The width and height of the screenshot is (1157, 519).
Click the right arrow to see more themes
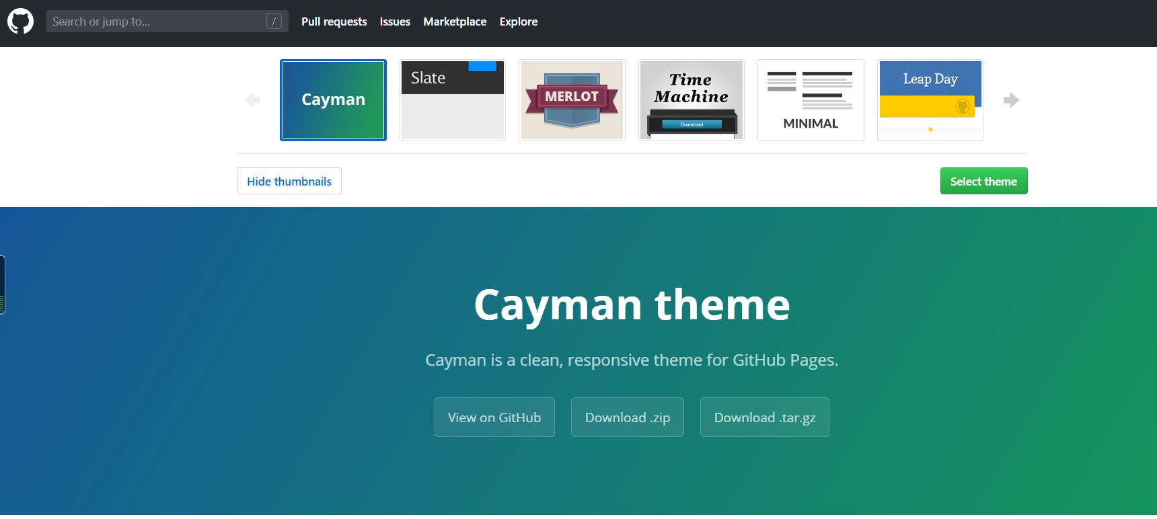coord(1011,100)
